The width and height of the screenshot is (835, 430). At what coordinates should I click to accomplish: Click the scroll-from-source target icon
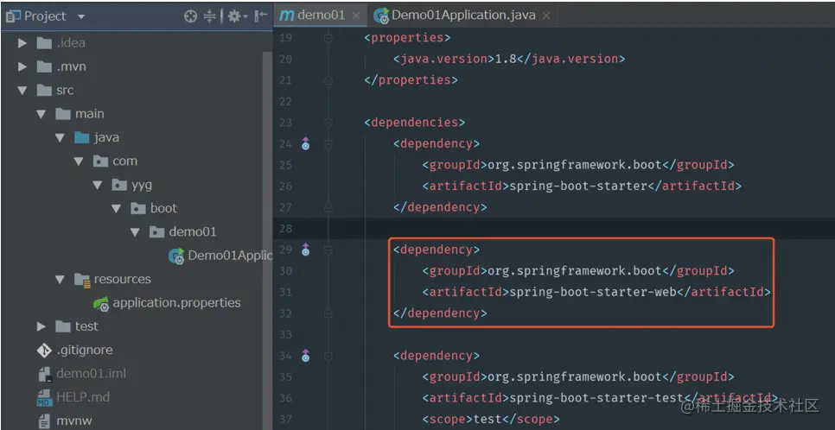(190, 16)
